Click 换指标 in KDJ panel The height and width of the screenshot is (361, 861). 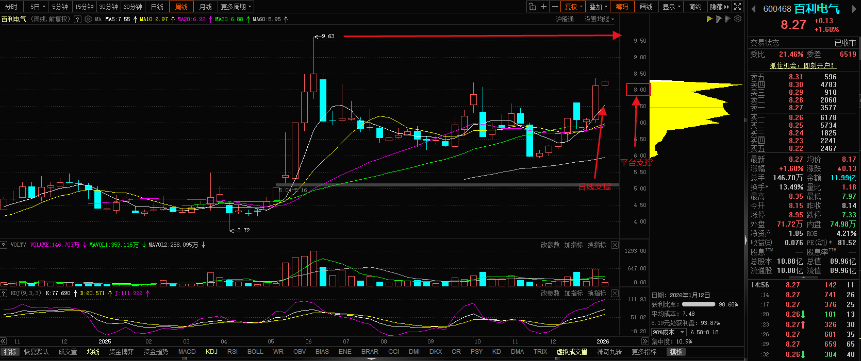click(597, 293)
